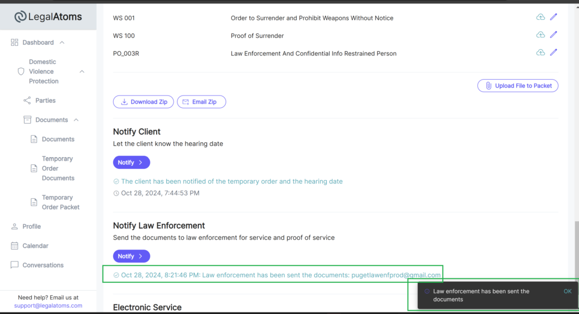Collapse the Dashboard section chevron
Viewport: 579px width, 314px height.
[62, 42]
